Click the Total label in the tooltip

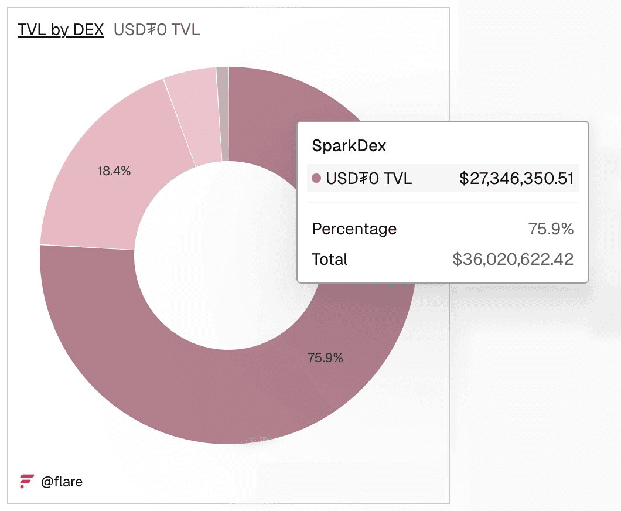(x=330, y=259)
